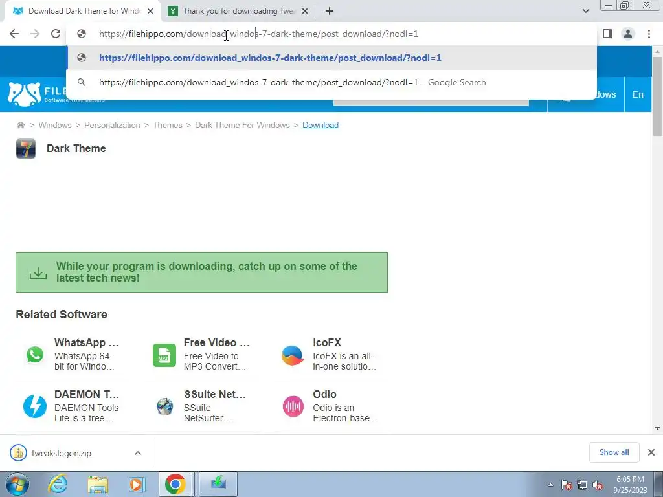Show hidden system tray icons

(550, 485)
